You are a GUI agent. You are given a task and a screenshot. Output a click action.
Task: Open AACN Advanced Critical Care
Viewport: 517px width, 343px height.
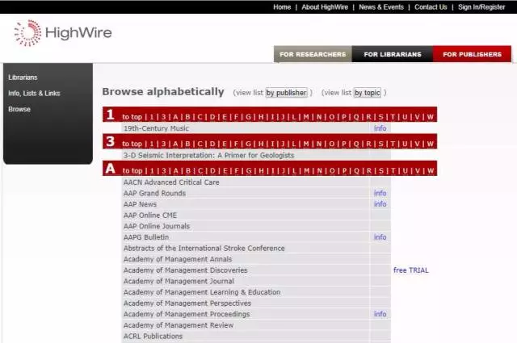(x=171, y=182)
